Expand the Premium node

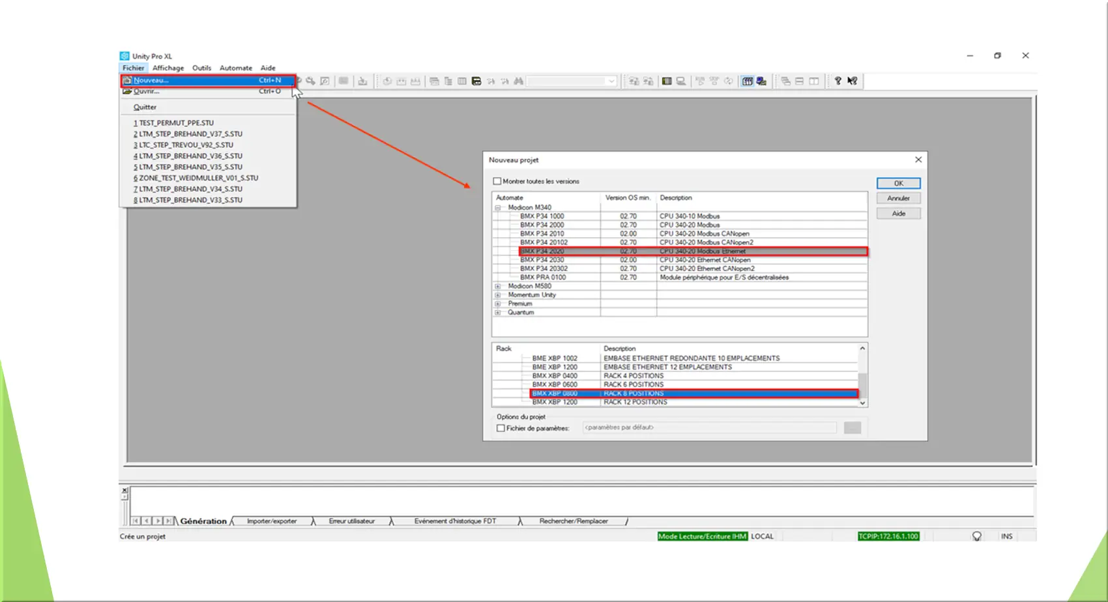(x=497, y=304)
